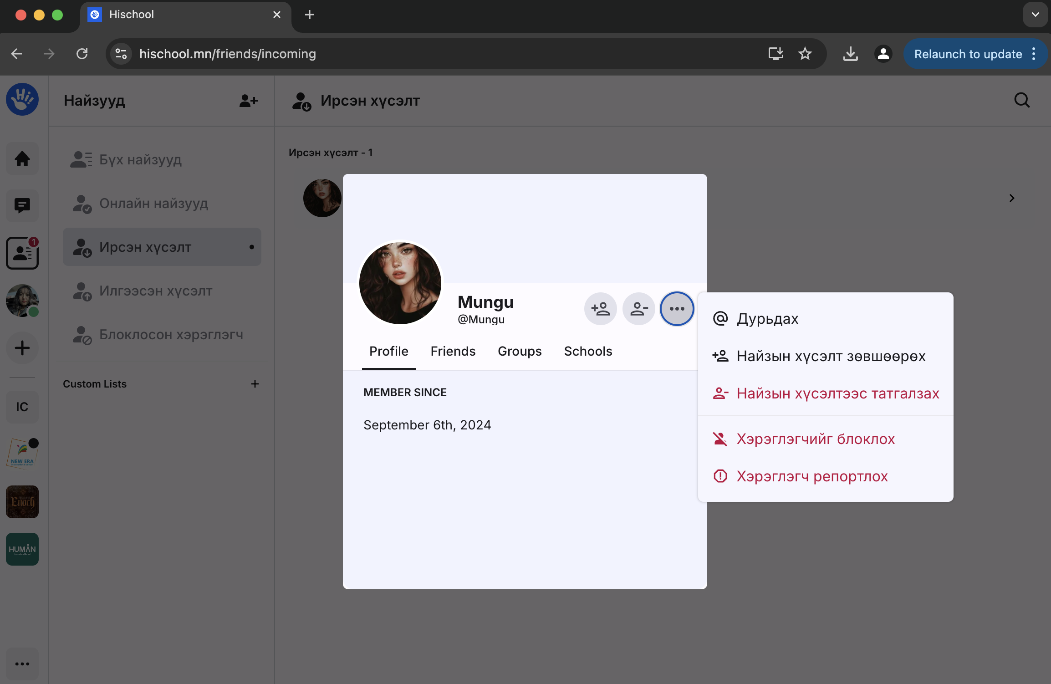Open the home icon in sidebar
The width and height of the screenshot is (1051, 684).
[22, 159]
